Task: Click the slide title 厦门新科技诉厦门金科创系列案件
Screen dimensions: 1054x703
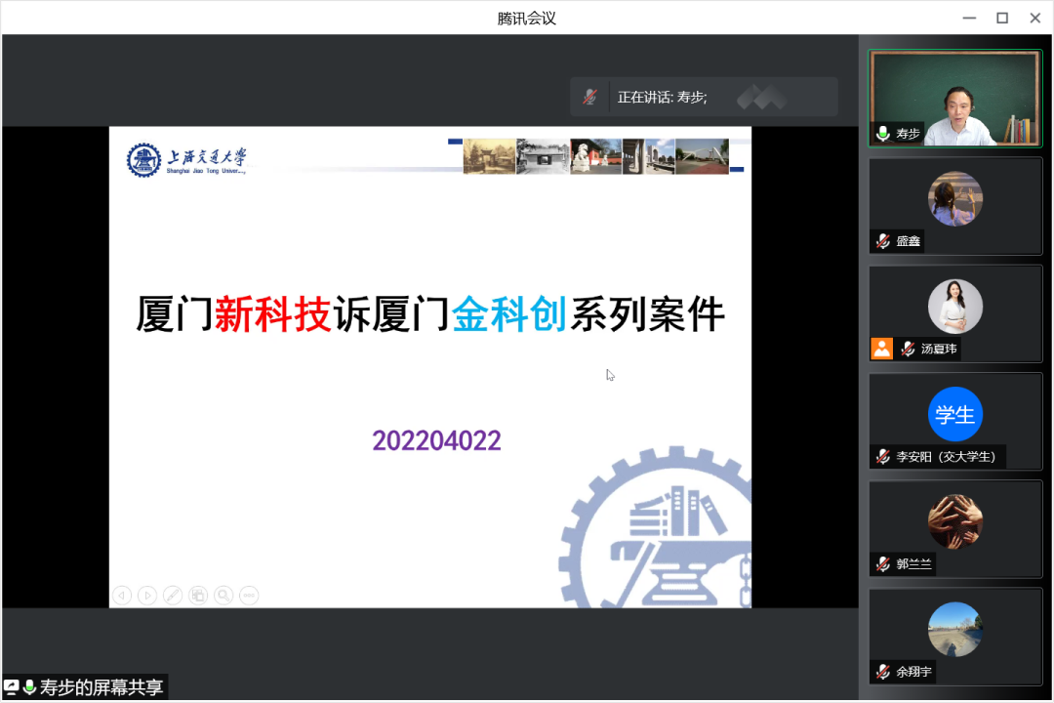Action: click(x=430, y=314)
